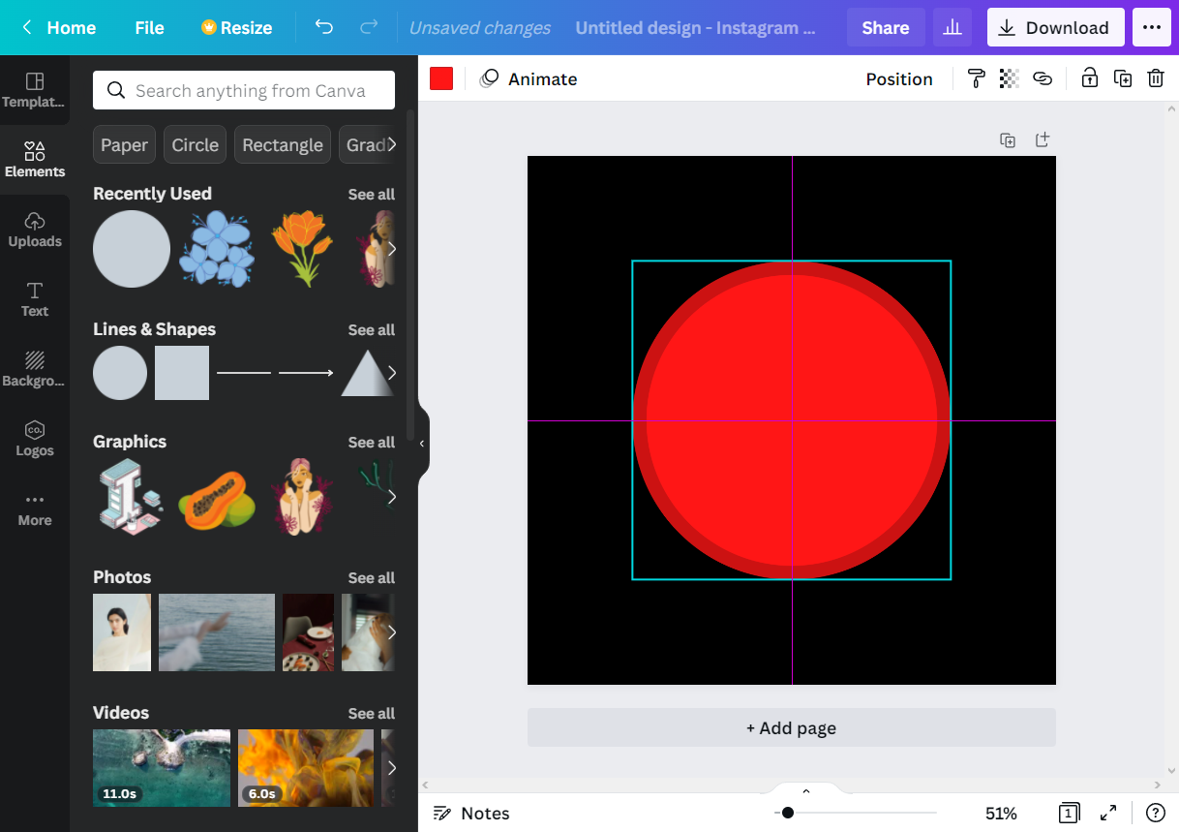Select the Copy style paint roller icon
This screenshot has width=1179, height=832.
point(975,78)
